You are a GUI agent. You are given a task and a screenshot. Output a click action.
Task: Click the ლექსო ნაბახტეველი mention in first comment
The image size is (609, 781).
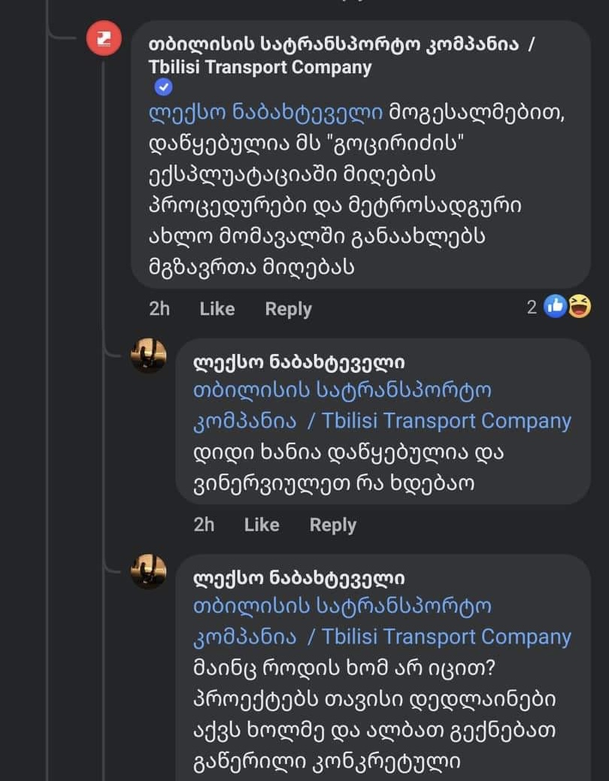tap(266, 114)
